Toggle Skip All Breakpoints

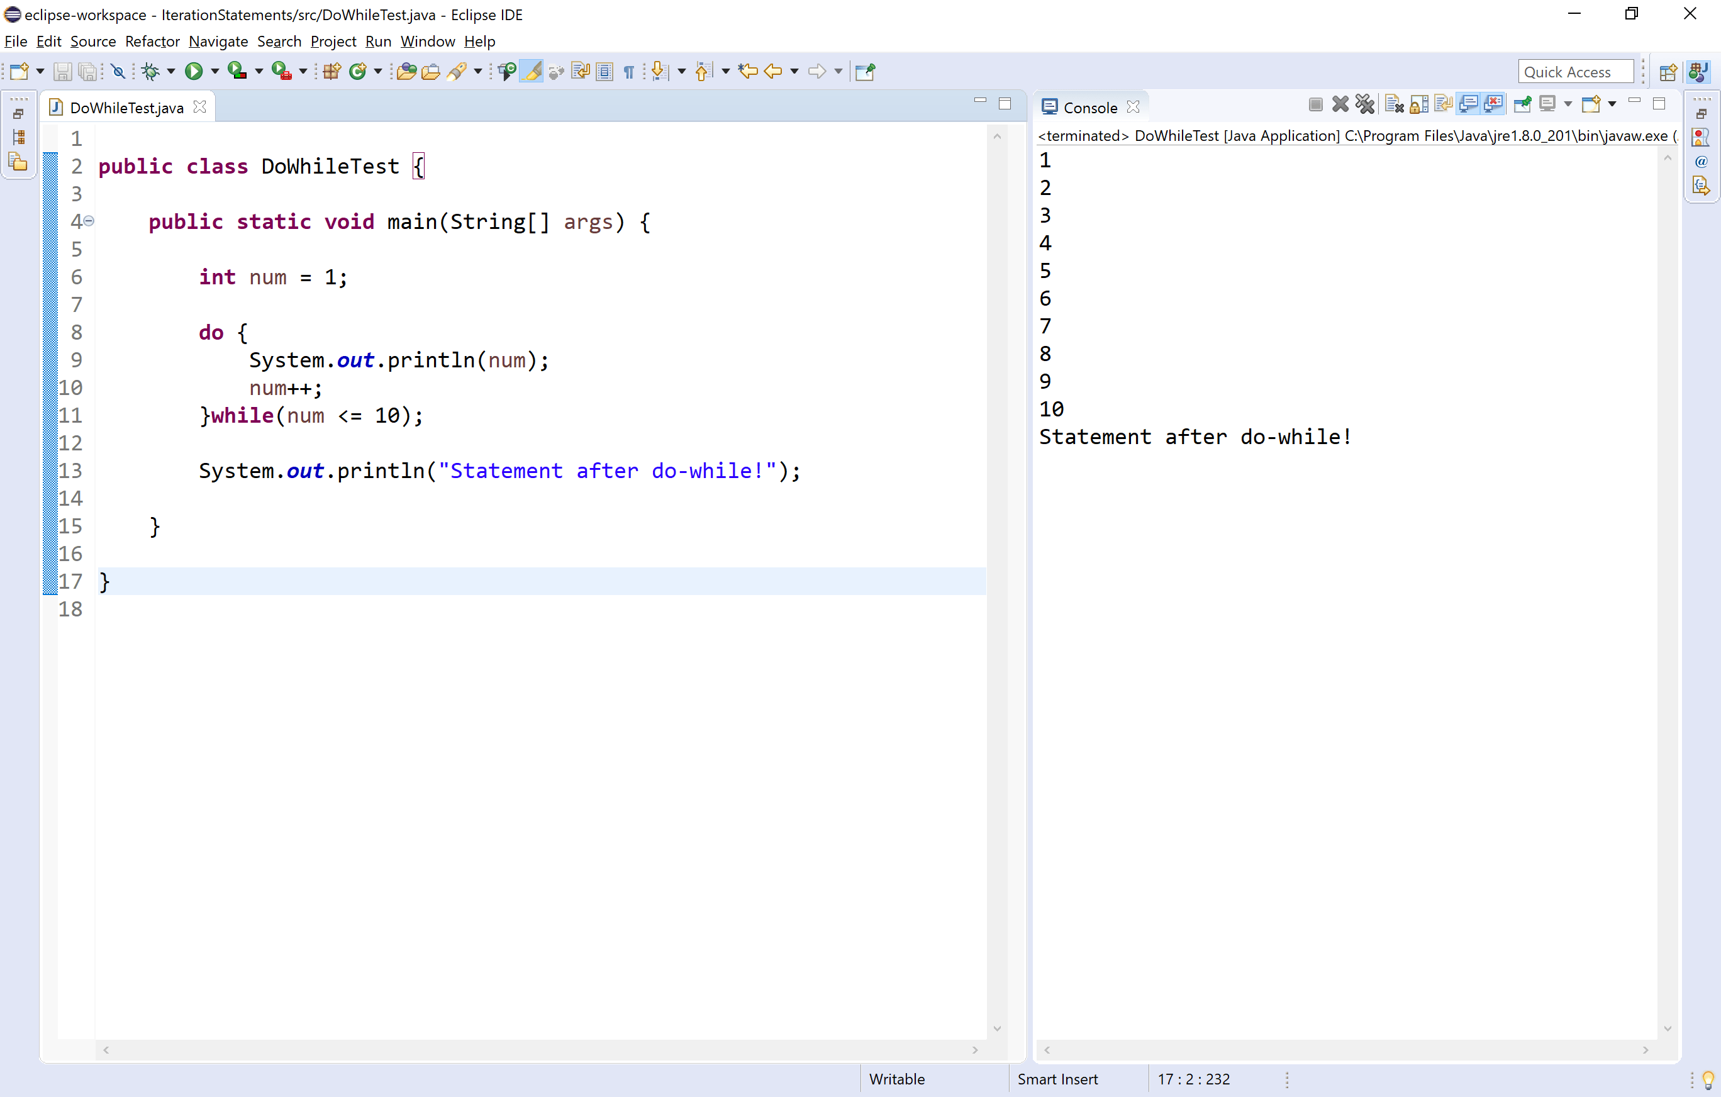pos(119,70)
